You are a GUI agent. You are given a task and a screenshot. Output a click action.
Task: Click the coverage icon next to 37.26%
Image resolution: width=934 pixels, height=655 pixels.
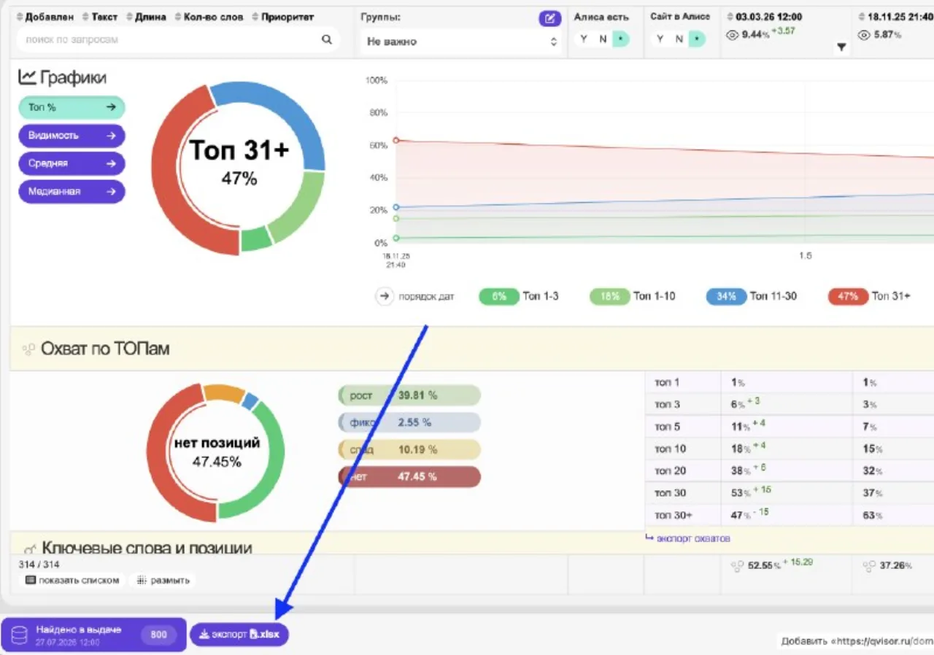point(869,566)
